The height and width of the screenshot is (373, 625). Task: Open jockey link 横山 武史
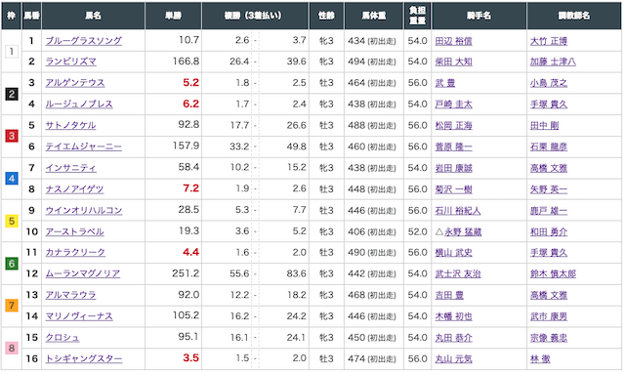453,253
